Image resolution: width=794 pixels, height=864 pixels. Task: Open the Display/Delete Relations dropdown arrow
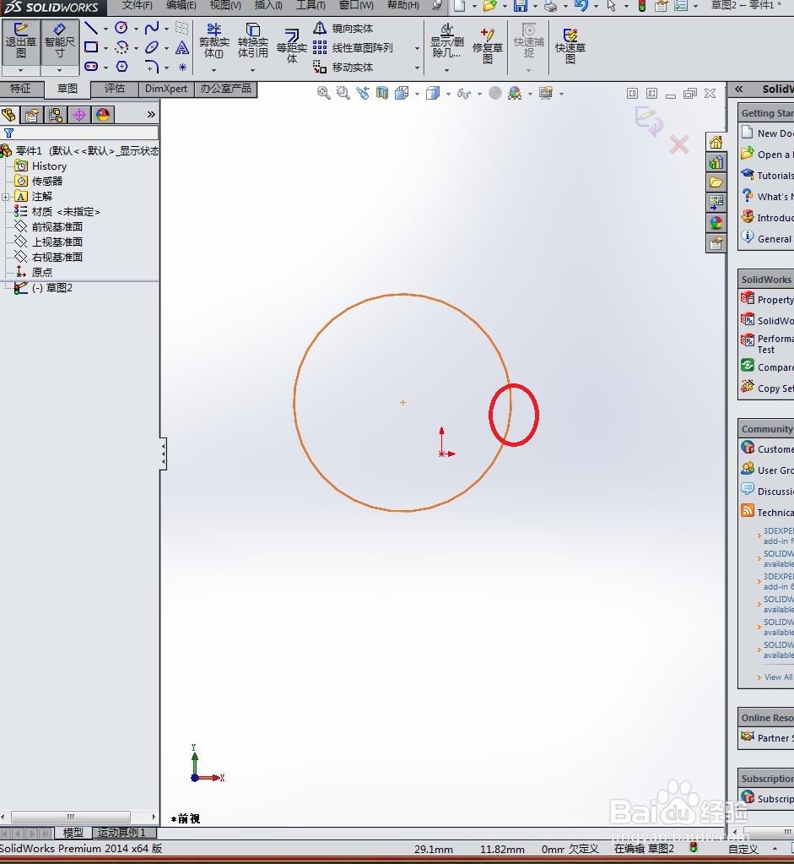446,70
